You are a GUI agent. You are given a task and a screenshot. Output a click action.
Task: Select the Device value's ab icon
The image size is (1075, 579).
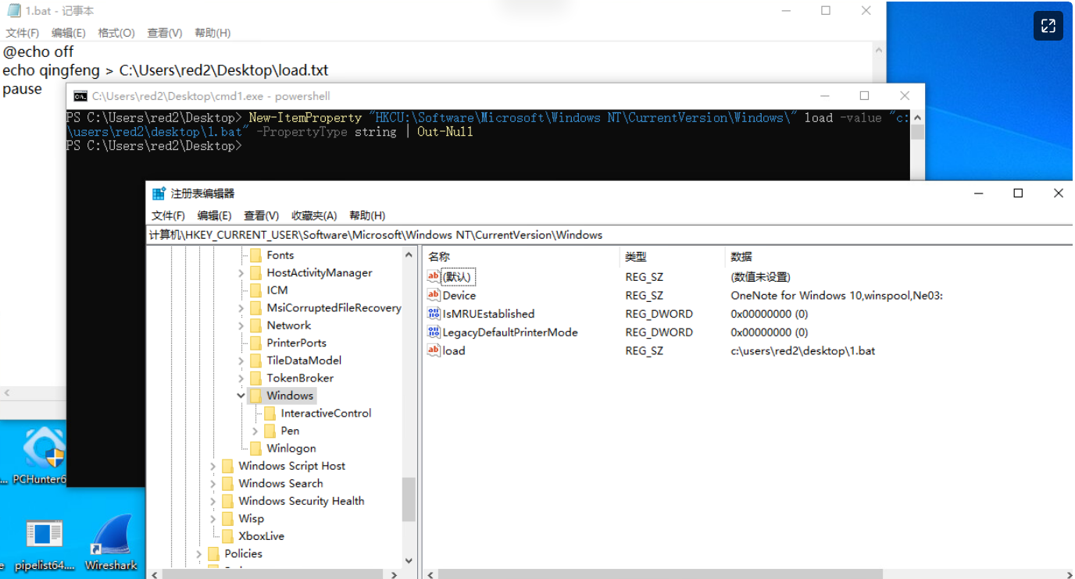click(x=433, y=295)
